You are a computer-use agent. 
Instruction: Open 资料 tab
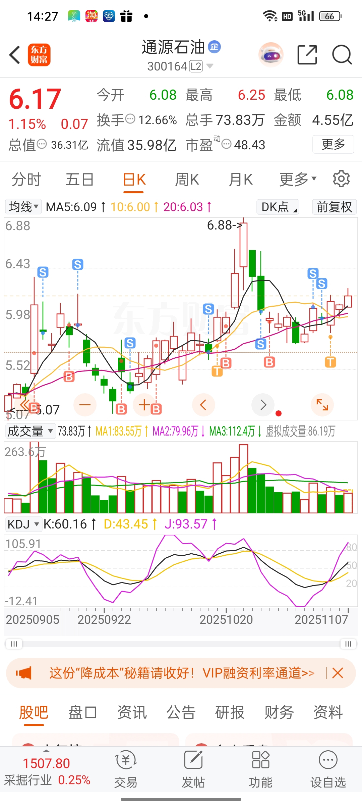click(328, 712)
